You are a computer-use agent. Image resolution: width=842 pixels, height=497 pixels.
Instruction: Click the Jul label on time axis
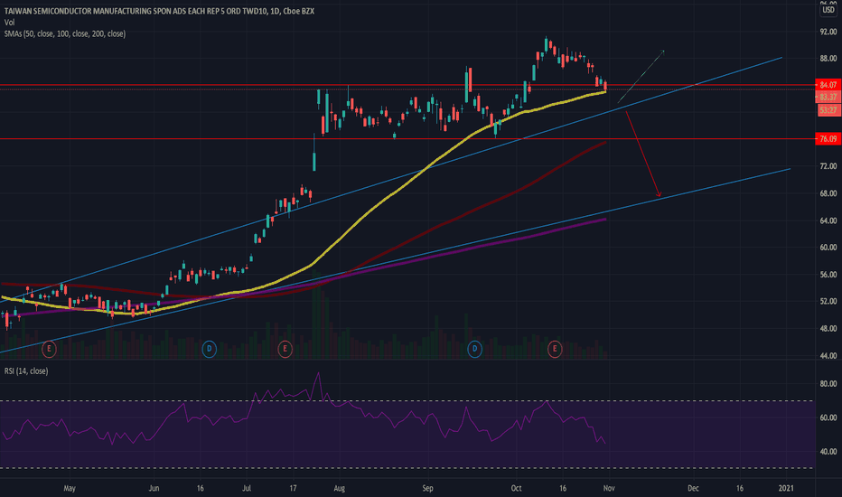tap(247, 488)
